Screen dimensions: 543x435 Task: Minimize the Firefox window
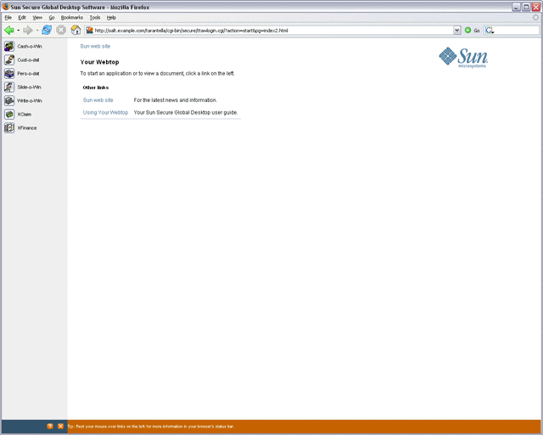(x=517, y=7)
